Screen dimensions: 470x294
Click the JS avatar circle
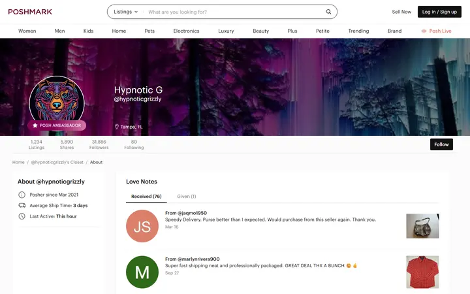point(142,226)
